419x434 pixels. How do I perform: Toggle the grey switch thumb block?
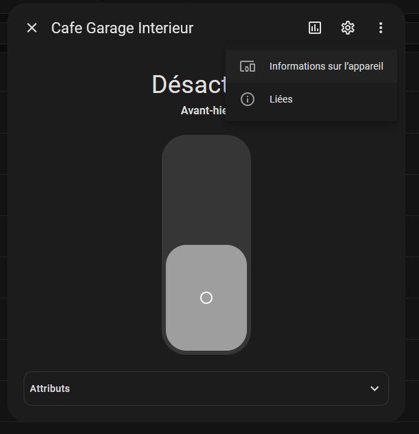click(206, 298)
